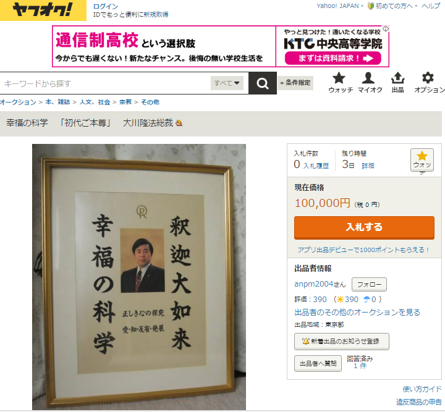Expand the すべて category dropdown

click(x=227, y=83)
